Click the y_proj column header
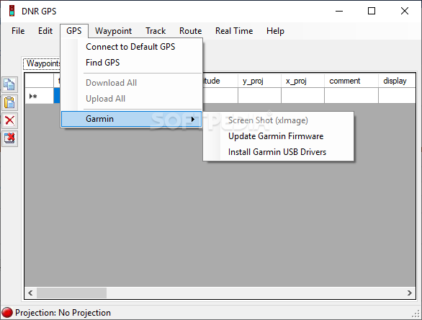422x320 pixels. (259, 81)
